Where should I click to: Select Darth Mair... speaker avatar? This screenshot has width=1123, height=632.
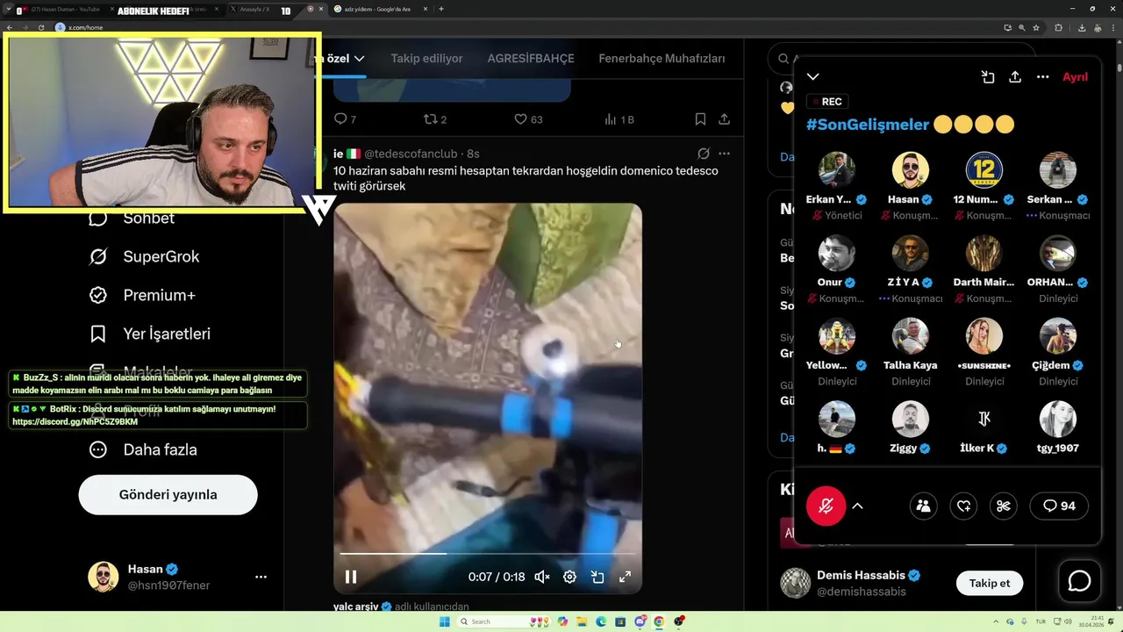click(x=984, y=254)
